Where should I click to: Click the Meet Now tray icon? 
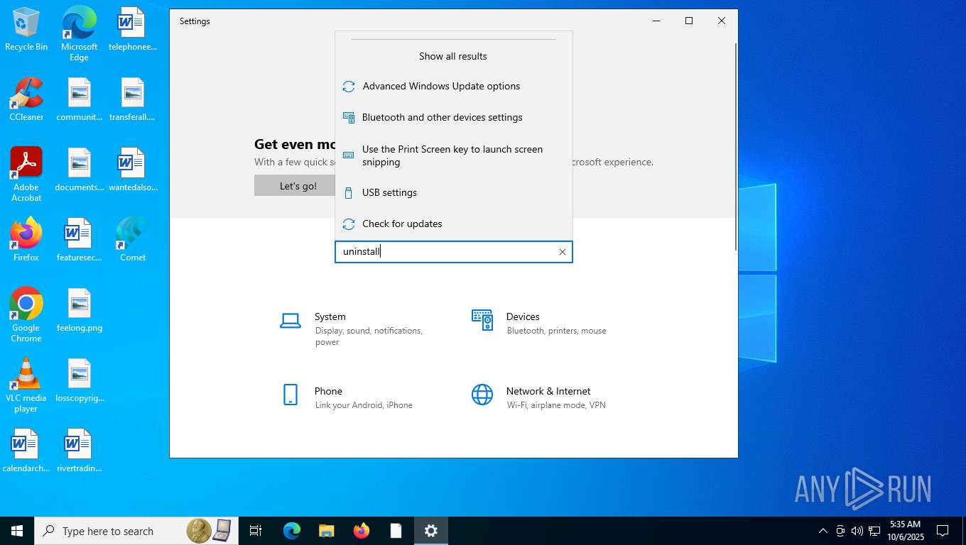point(840,531)
